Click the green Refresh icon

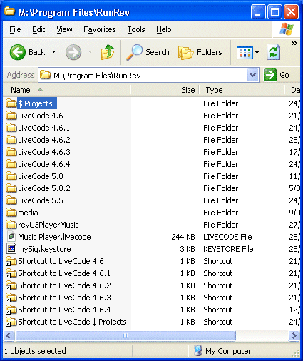[273, 52]
